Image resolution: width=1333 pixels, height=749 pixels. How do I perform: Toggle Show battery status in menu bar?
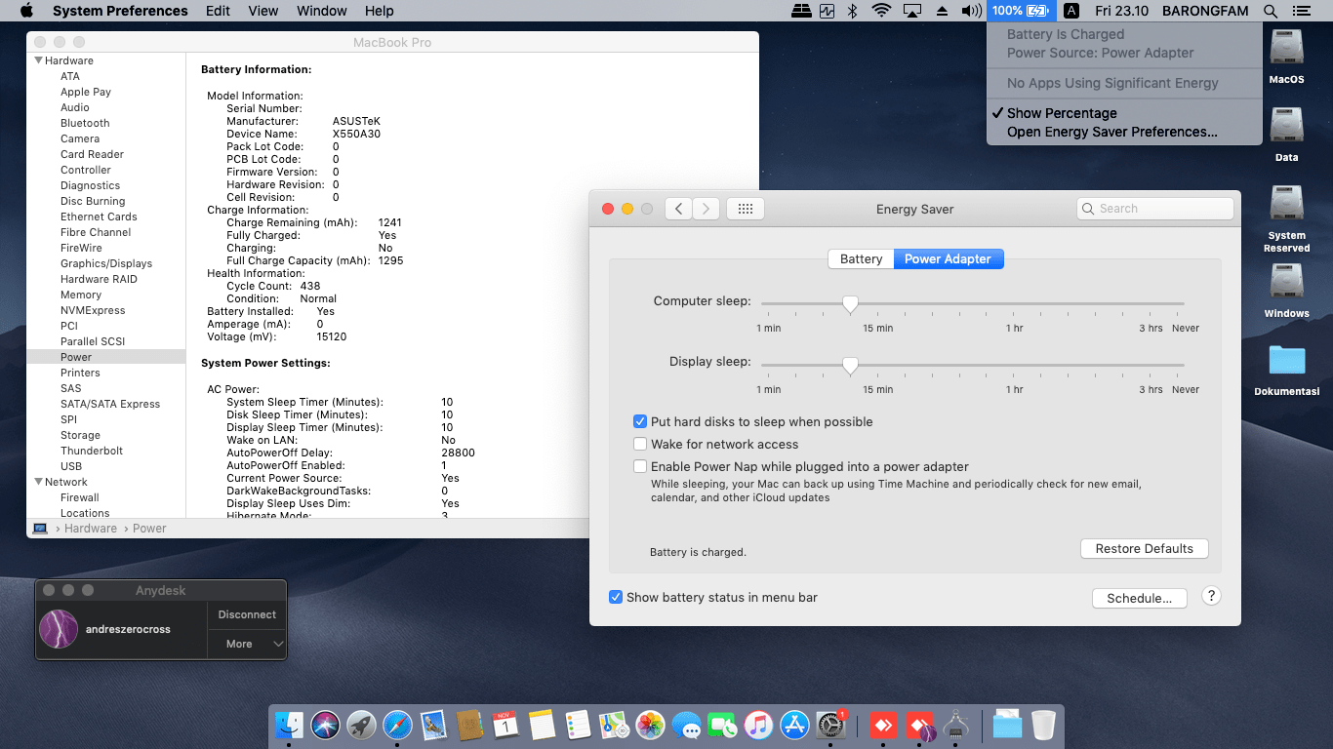616,597
